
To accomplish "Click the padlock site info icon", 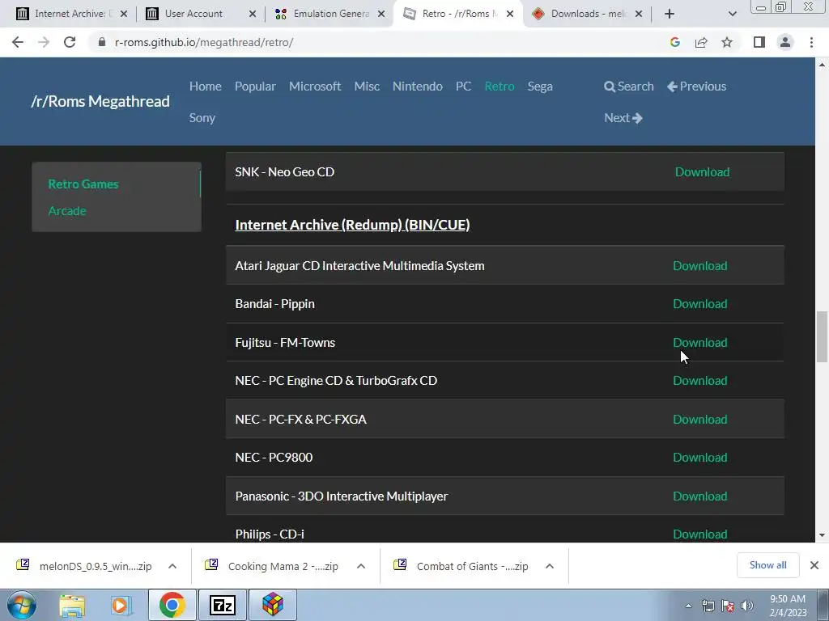I will pos(102,42).
